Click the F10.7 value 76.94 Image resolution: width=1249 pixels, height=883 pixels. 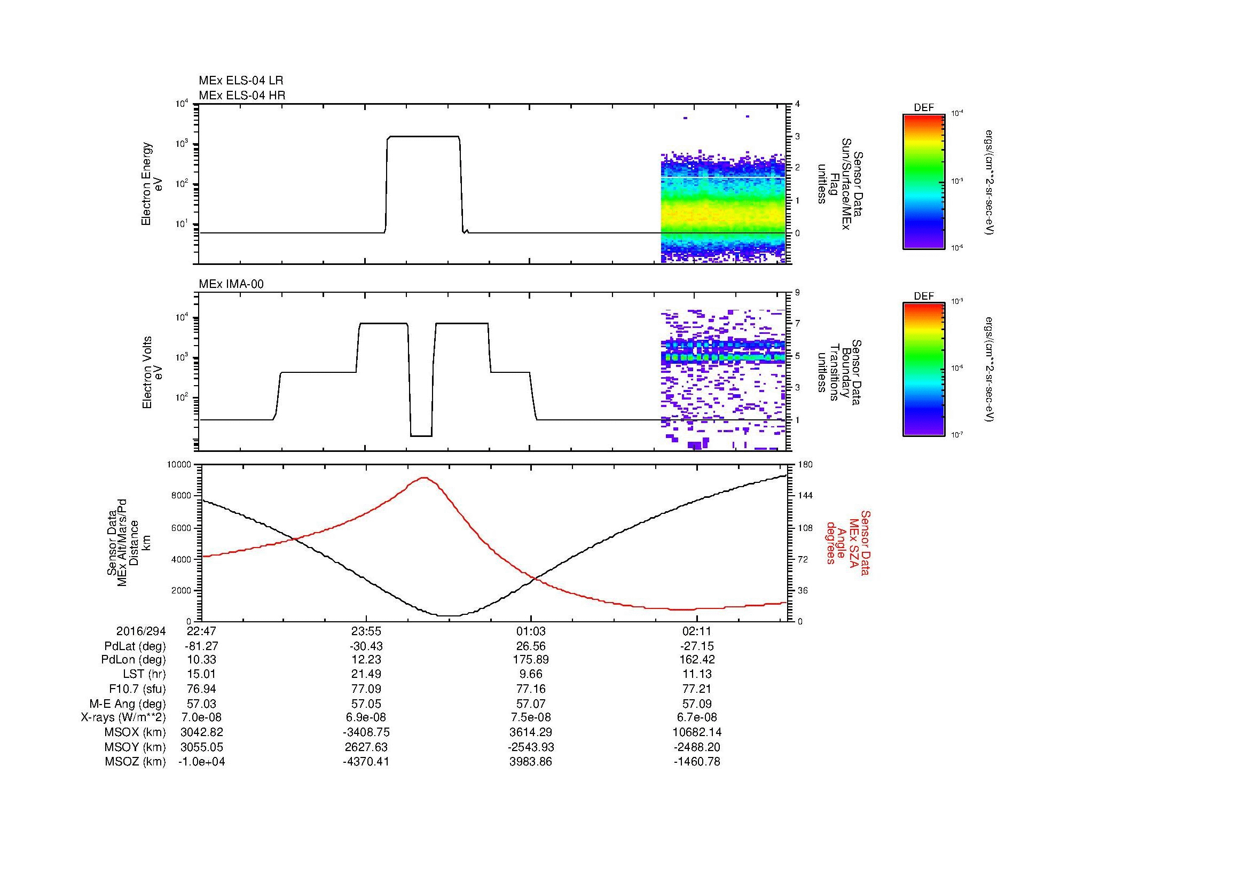(x=201, y=689)
